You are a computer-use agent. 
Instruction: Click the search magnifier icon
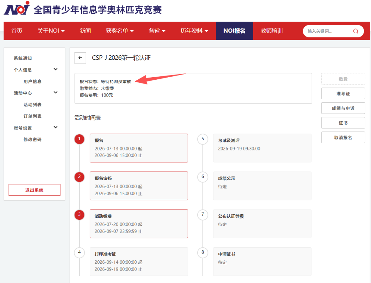point(356,31)
